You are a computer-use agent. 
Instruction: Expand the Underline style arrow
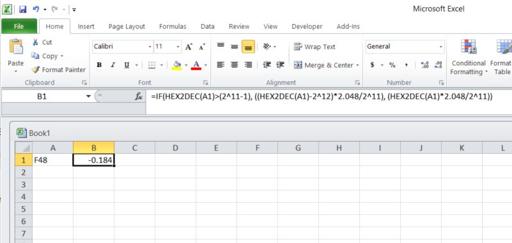(137, 65)
